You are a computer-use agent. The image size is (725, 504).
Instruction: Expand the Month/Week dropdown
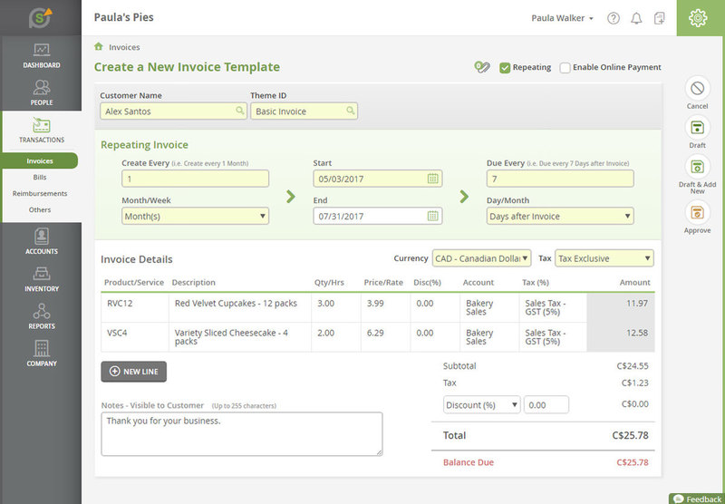coord(195,217)
